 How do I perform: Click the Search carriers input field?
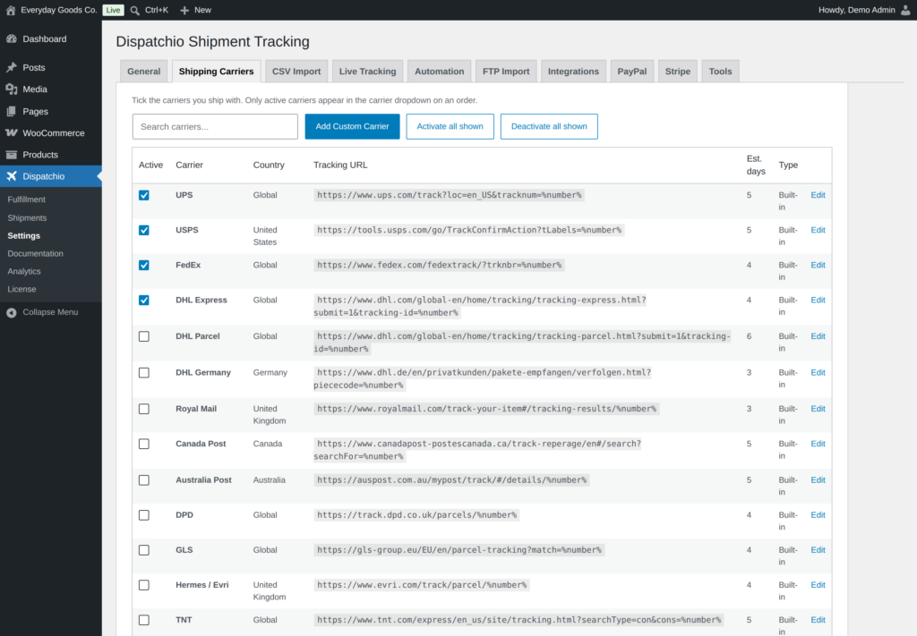215,126
